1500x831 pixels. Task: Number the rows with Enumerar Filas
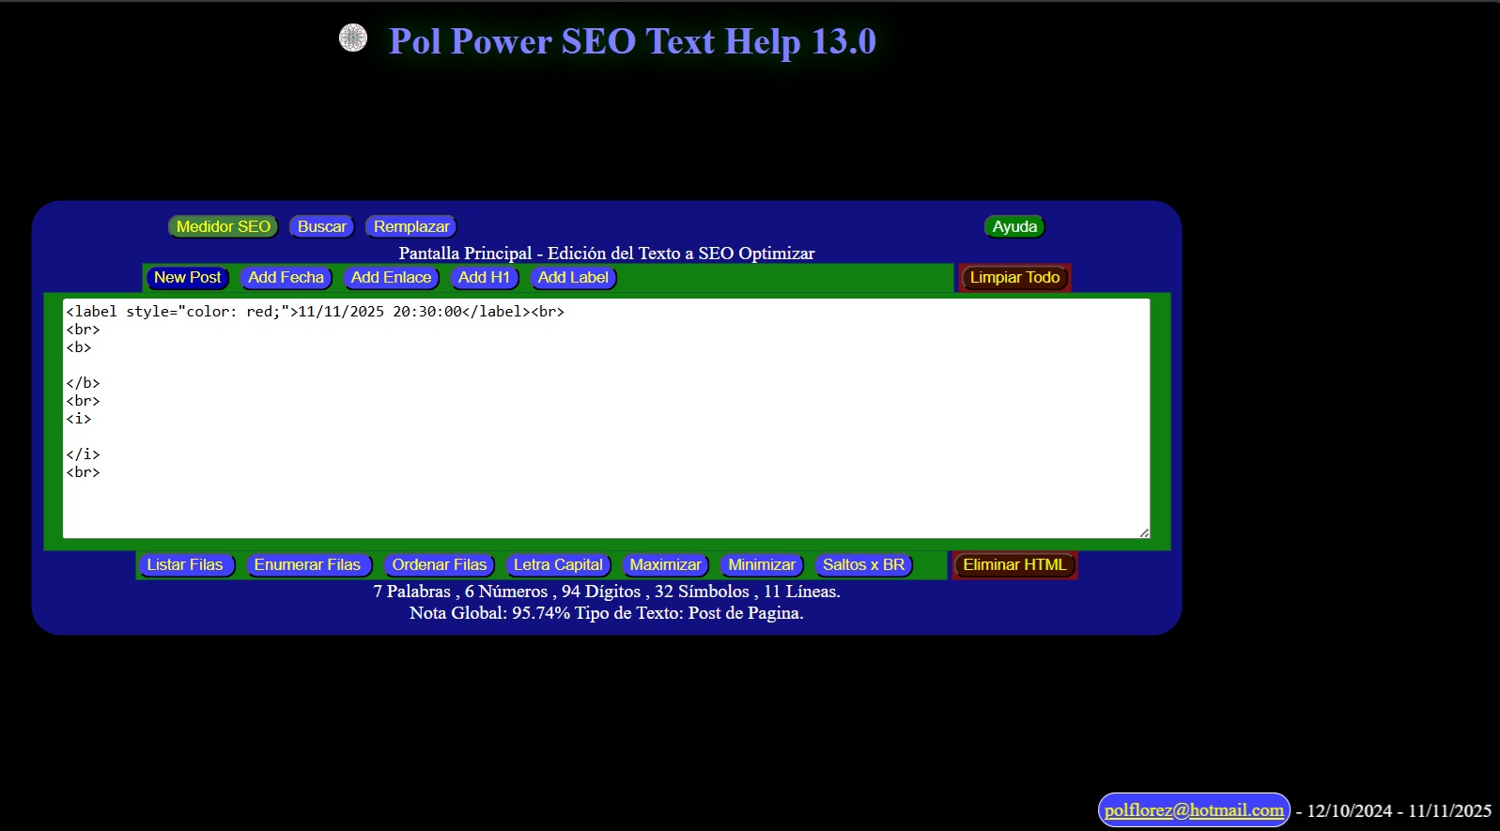point(307,565)
